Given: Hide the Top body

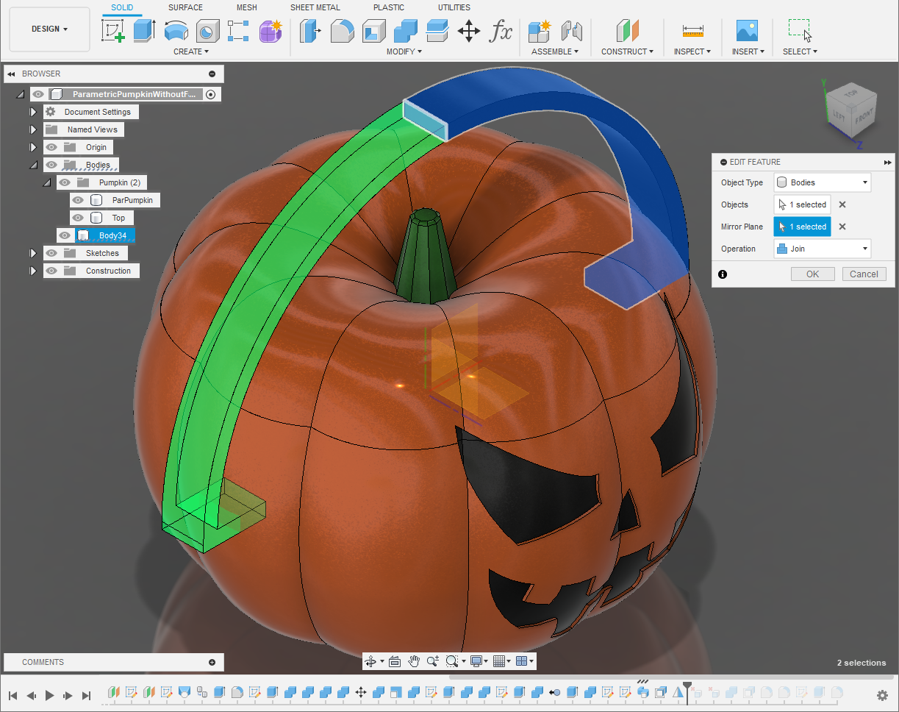Looking at the screenshot, I should tap(78, 218).
